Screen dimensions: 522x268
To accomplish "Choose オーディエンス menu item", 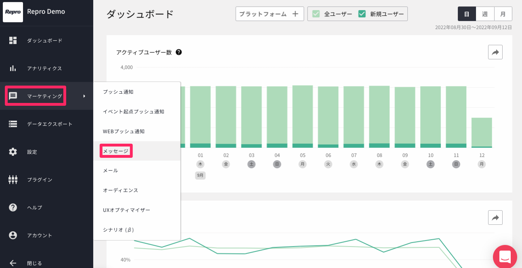I will (137, 191).
